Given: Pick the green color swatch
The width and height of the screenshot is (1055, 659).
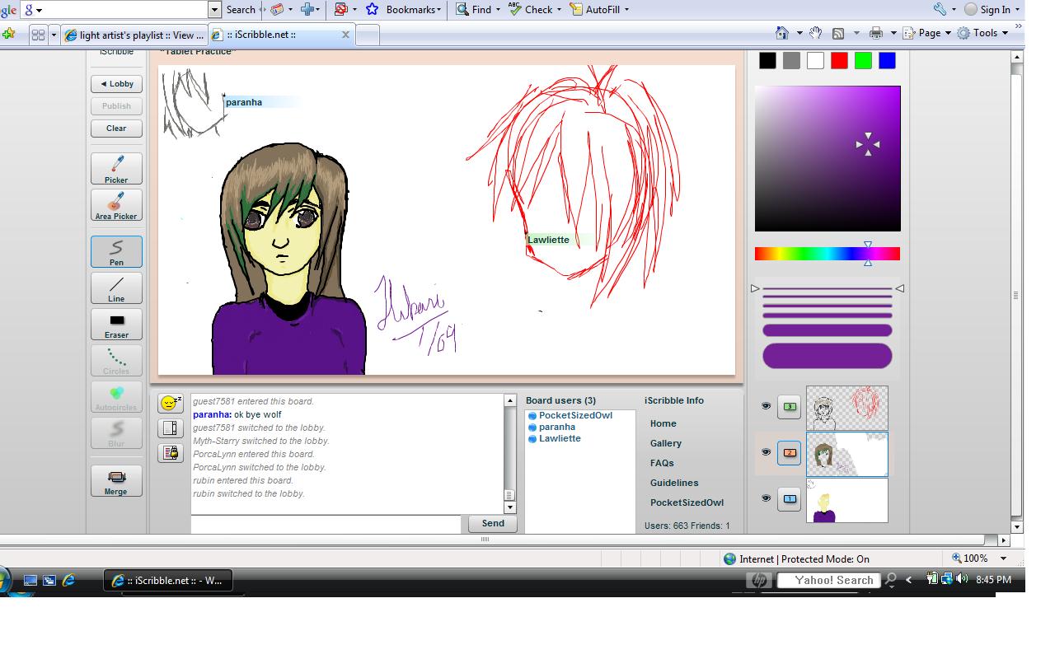Looking at the screenshot, I should tap(863, 60).
